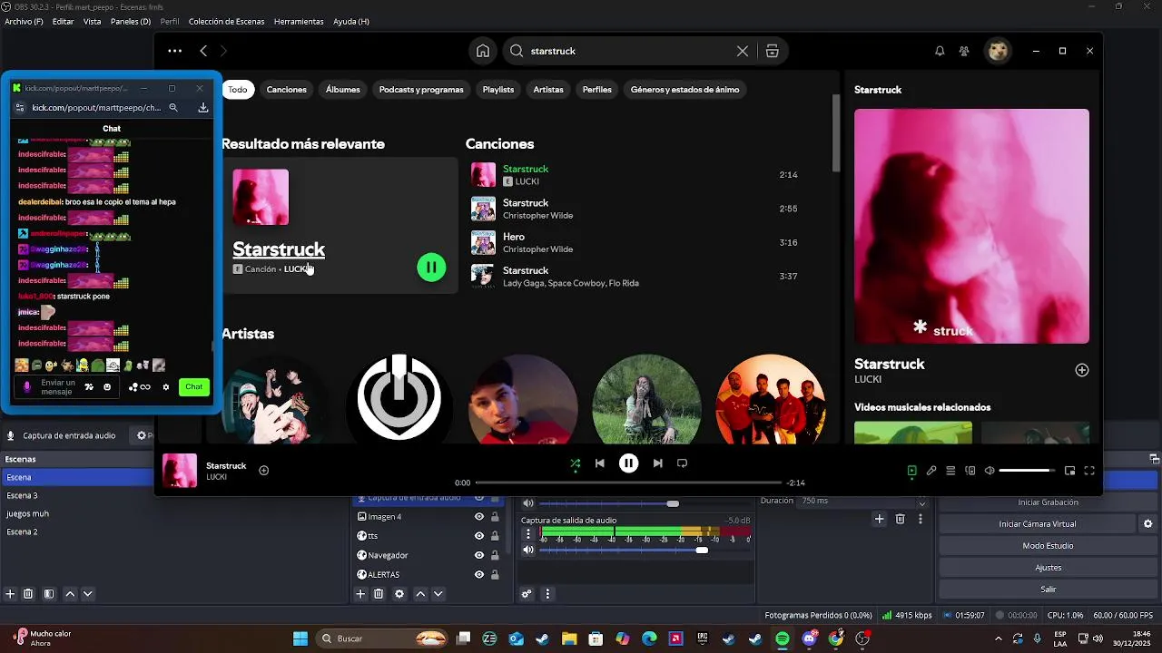This screenshot has height=653, width=1162.
Task: Open Spotify miniplayer
Action: coord(1069,471)
